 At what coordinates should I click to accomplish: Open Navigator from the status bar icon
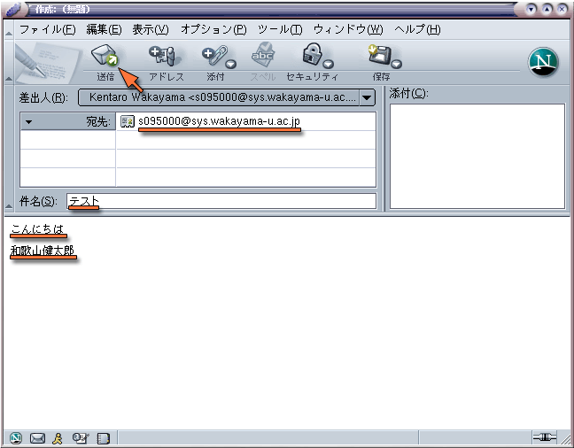(17, 437)
